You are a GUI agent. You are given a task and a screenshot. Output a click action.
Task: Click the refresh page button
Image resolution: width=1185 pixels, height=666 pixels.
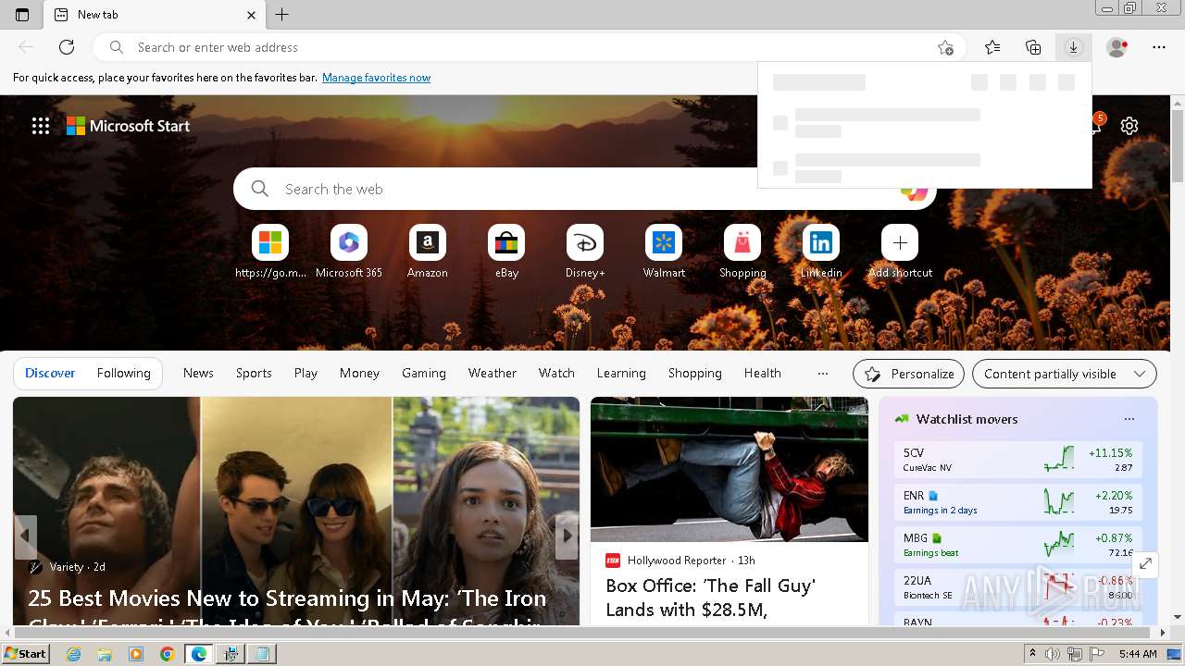(67, 47)
